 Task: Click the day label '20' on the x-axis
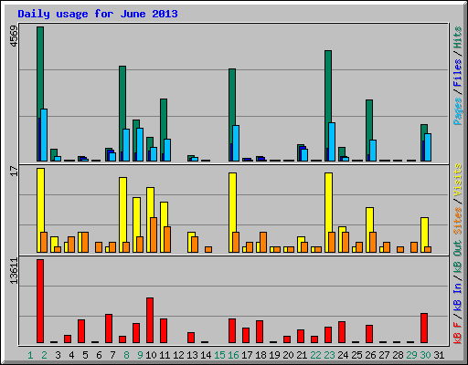tap(288, 355)
